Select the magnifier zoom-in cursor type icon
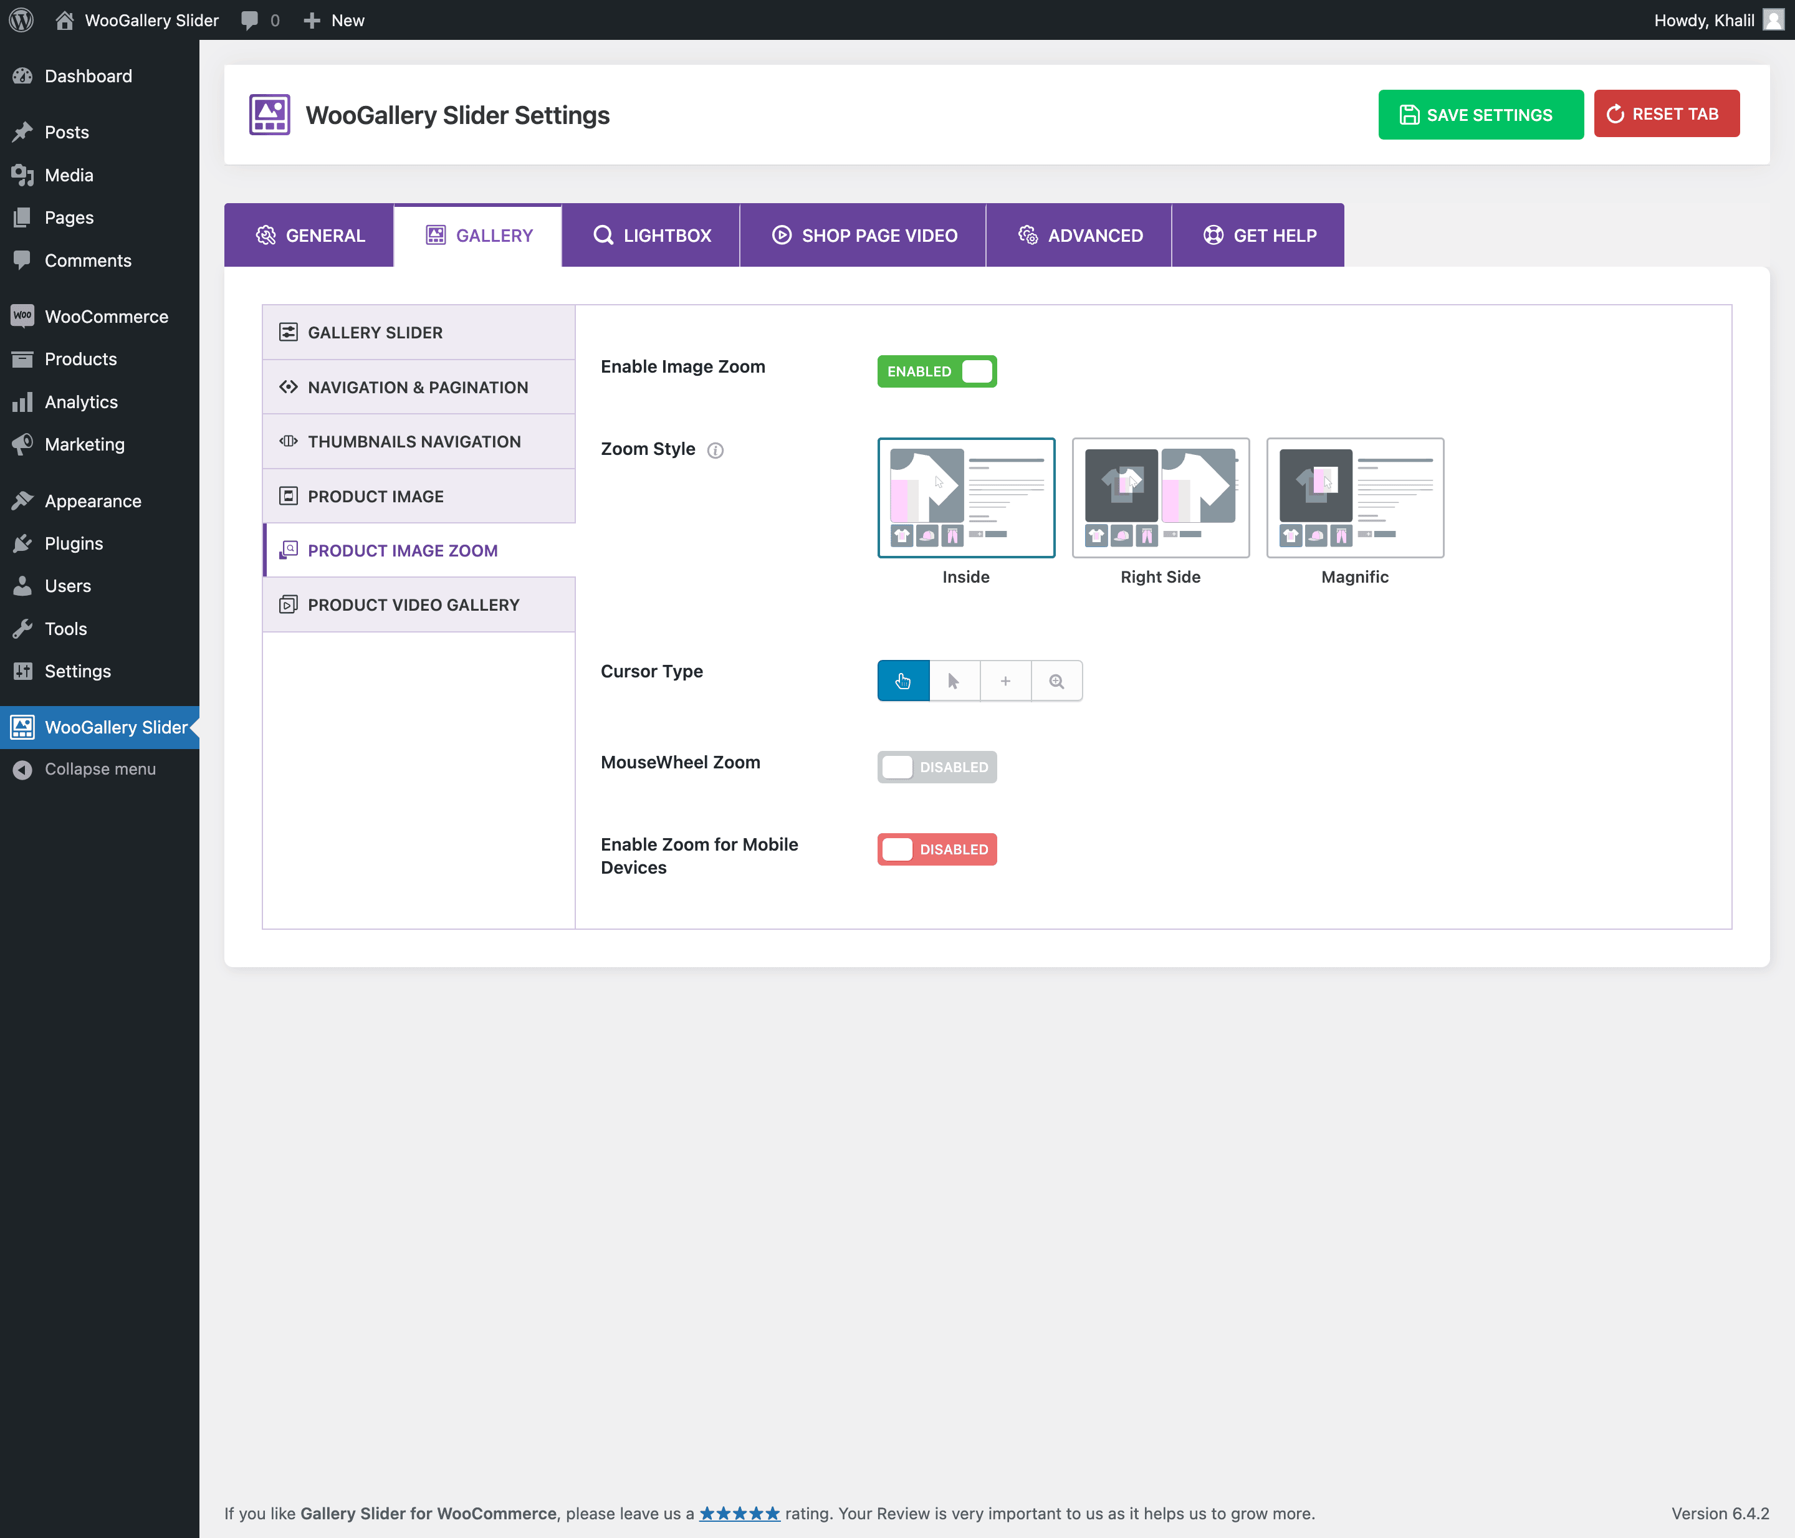The image size is (1795, 1538). click(x=1056, y=681)
